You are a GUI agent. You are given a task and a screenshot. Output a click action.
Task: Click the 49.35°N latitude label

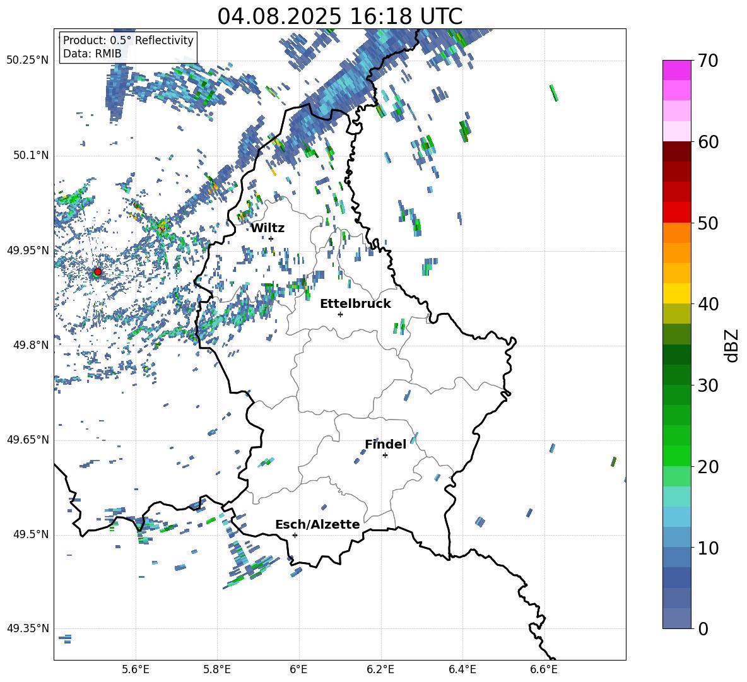[28, 628]
